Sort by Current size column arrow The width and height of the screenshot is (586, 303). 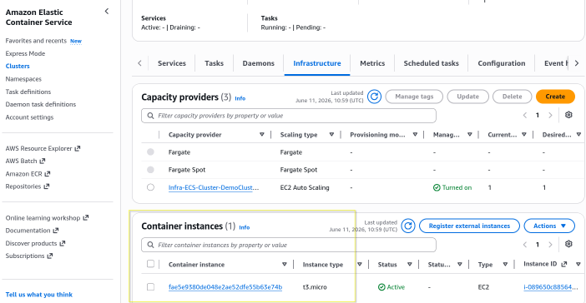pyautogui.click(x=524, y=135)
